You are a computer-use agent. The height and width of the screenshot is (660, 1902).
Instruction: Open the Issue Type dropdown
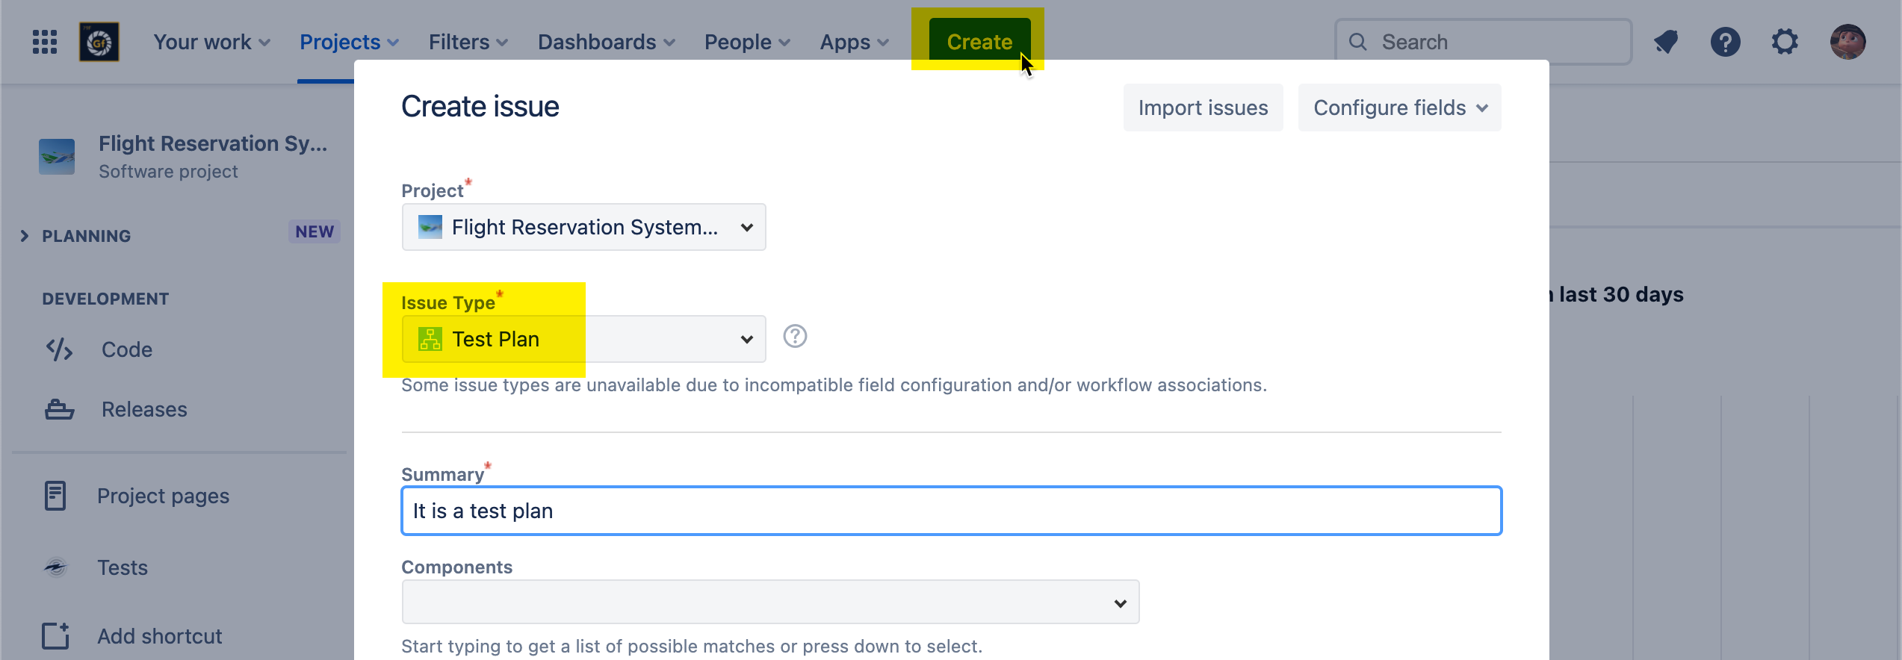(x=583, y=339)
